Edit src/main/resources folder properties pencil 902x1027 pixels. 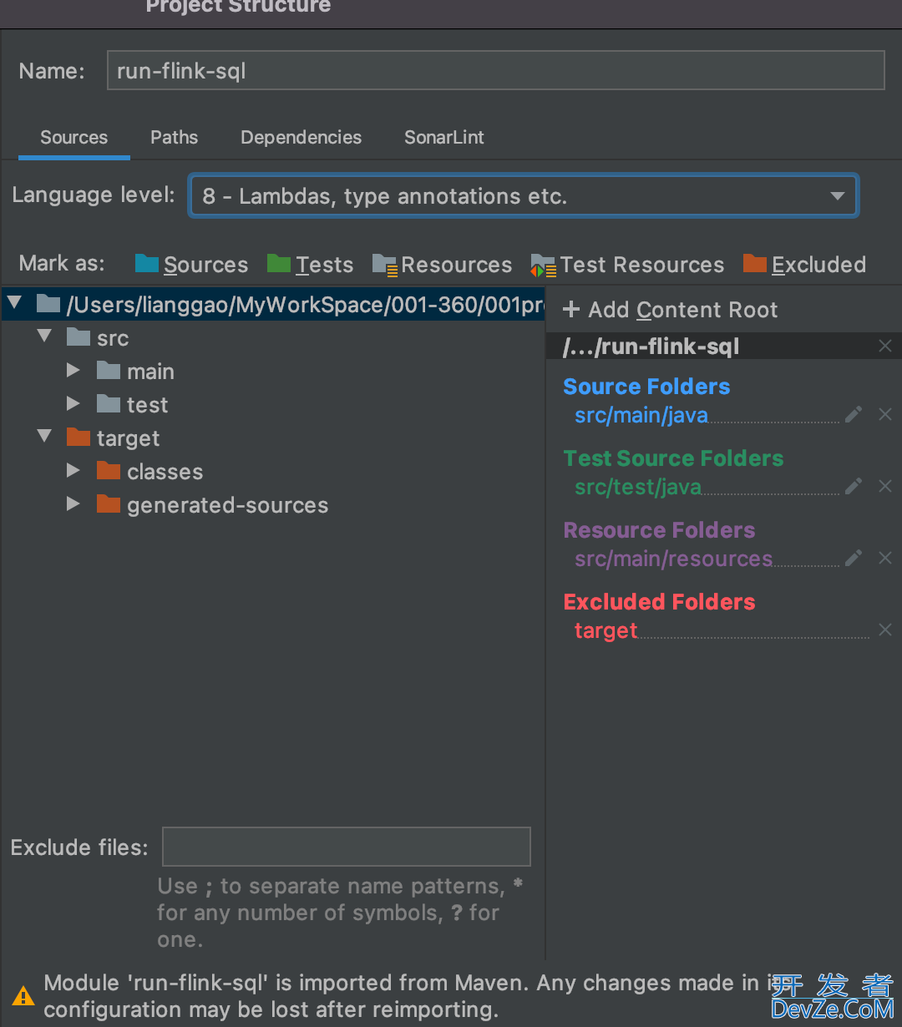click(x=853, y=559)
